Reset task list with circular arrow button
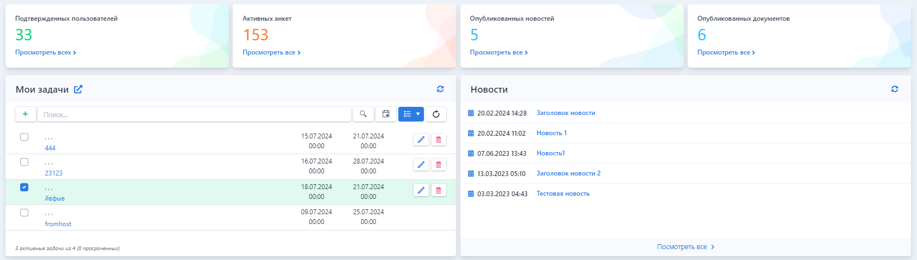The width and height of the screenshot is (917, 260). (436, 114)
